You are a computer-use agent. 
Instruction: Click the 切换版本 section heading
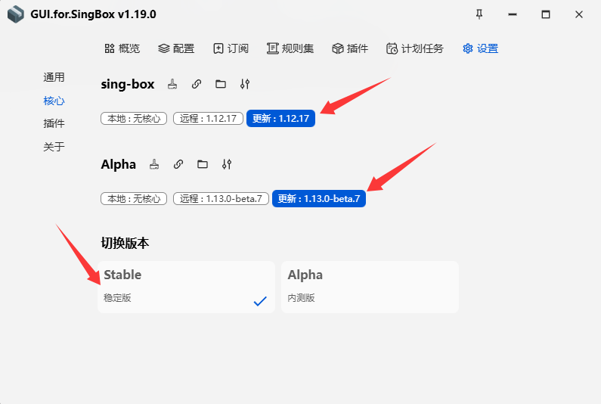(125, 243)
